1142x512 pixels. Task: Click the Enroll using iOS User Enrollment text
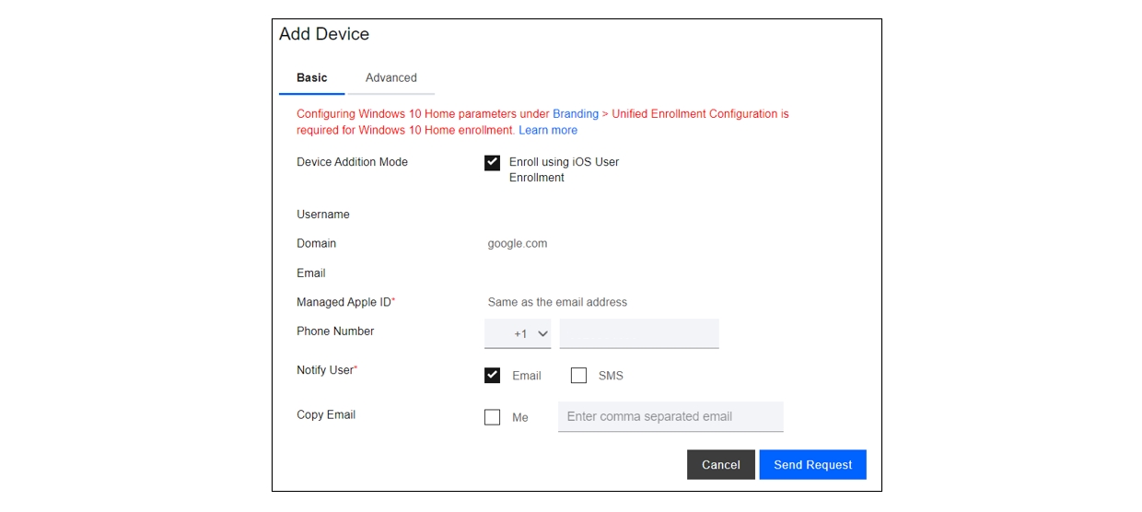click(x=564, y=169)
